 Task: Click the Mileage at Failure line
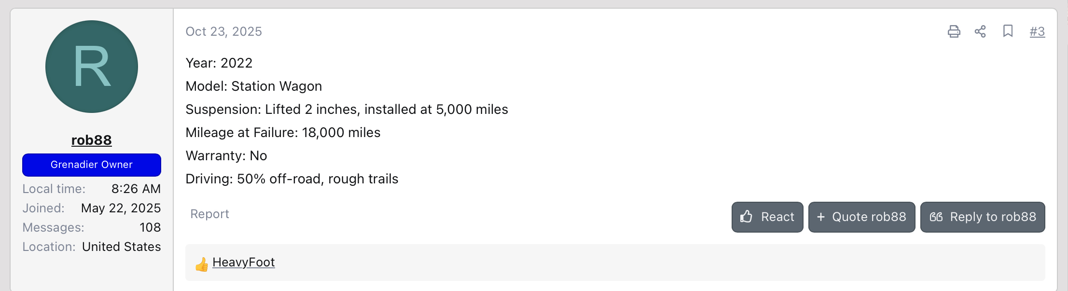tap(283, 133)
